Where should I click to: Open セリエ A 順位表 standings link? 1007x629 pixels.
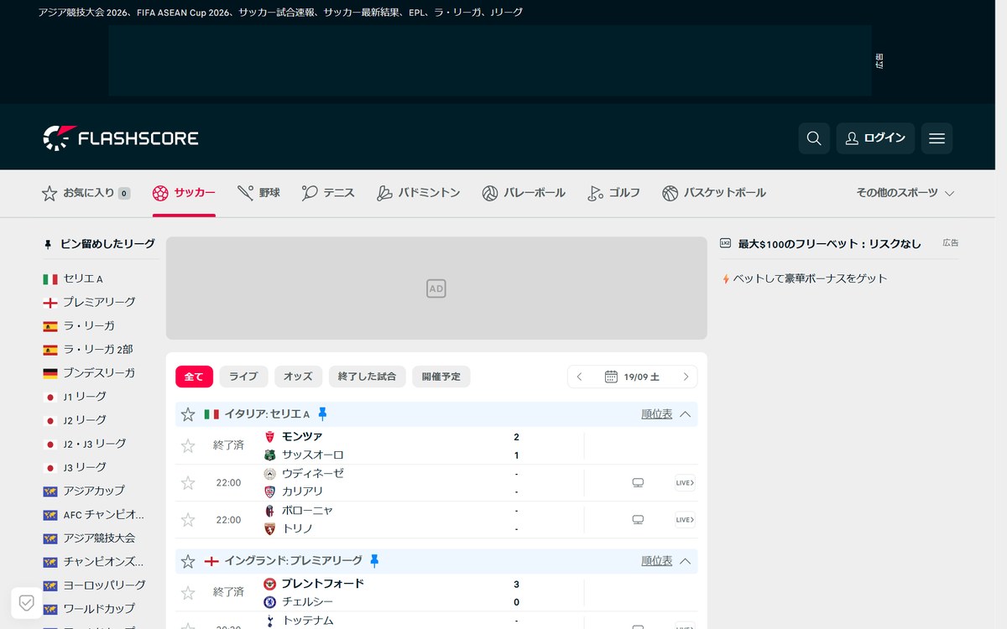[x=656, y=414]
